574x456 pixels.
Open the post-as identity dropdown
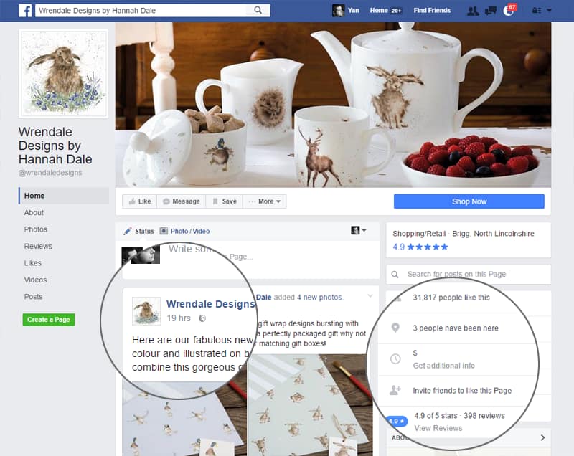pos(358,230)
